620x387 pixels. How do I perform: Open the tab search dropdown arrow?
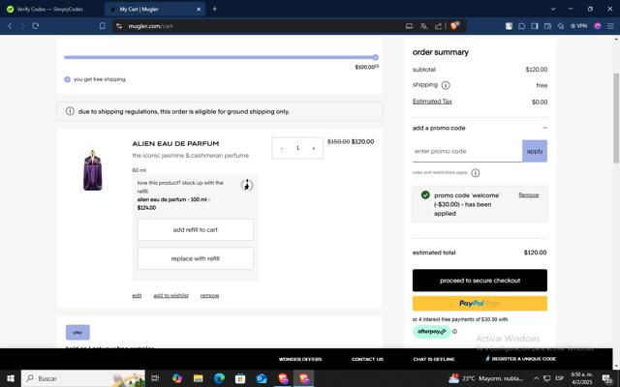[553, 9]
